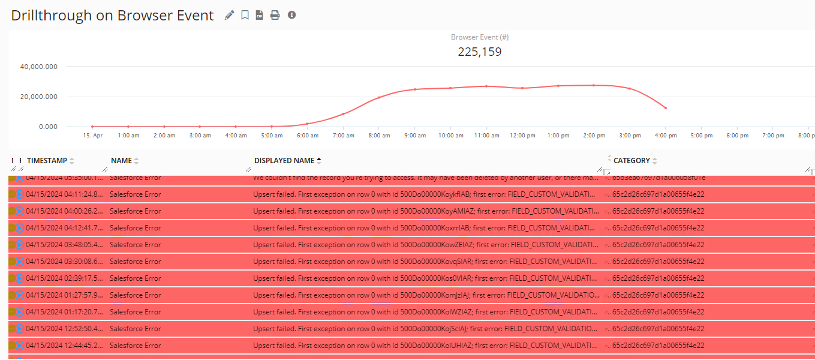Bookmark this drillthrough view
The image size is (815, 360).
(x=245, y=15)
